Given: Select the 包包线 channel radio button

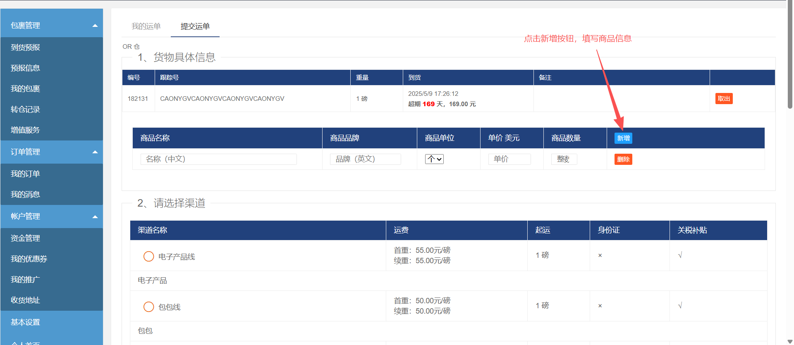Looking at the screenshot, I should (x=148, y=307).
